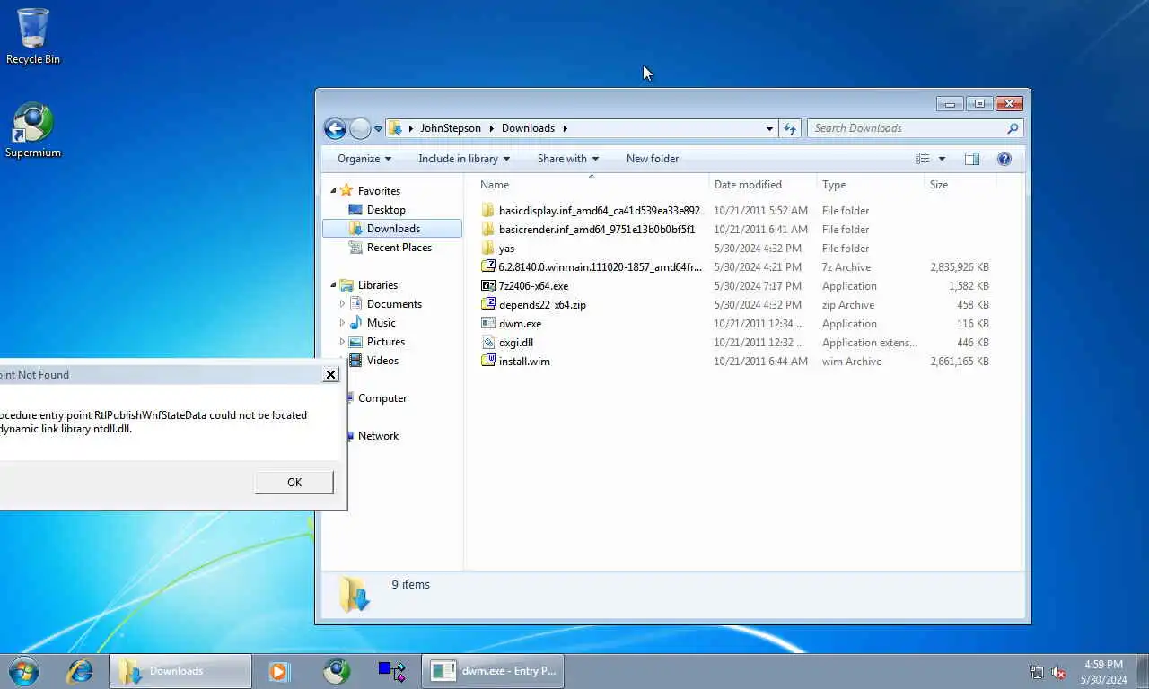Click the 9 items folder icon in details pane
This screenshot has height=689, width=1149.
(354, 595)
